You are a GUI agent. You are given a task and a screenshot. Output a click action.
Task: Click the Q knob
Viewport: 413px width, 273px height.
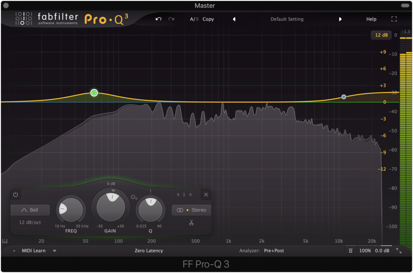pyautogui.click(x=150, y=209)
